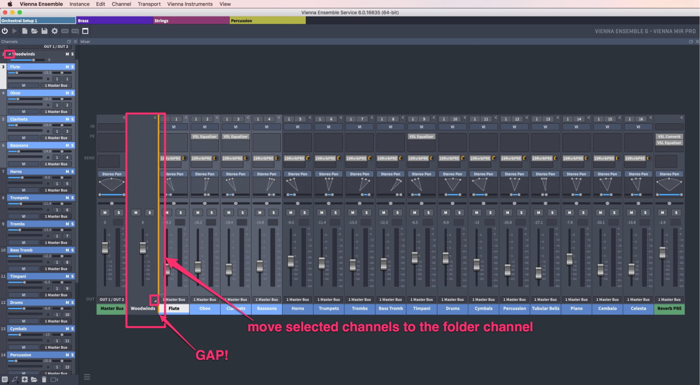The image size is (700, 385).
Task: Collapse the Woodwinds folder in Channels list
Action: [x=9, y=54]
